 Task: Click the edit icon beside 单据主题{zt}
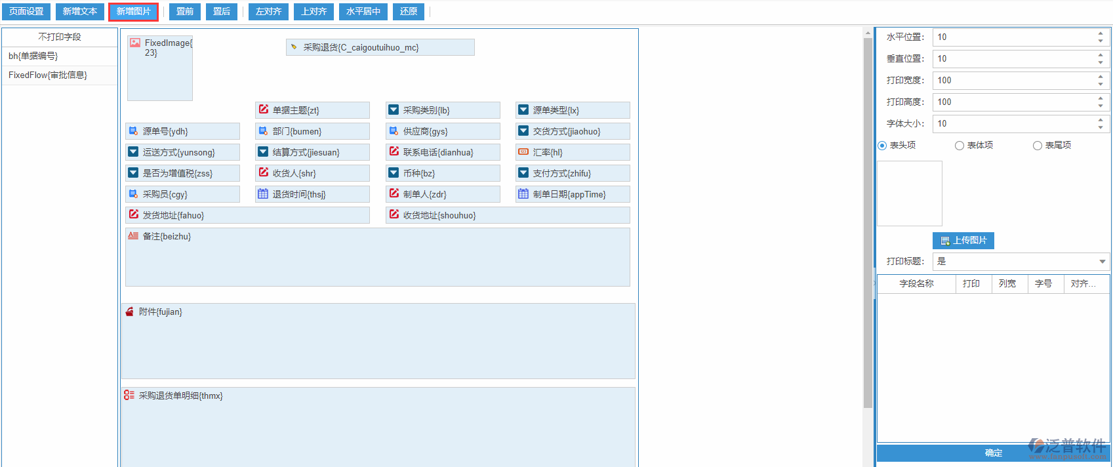(x=263, y=110)
